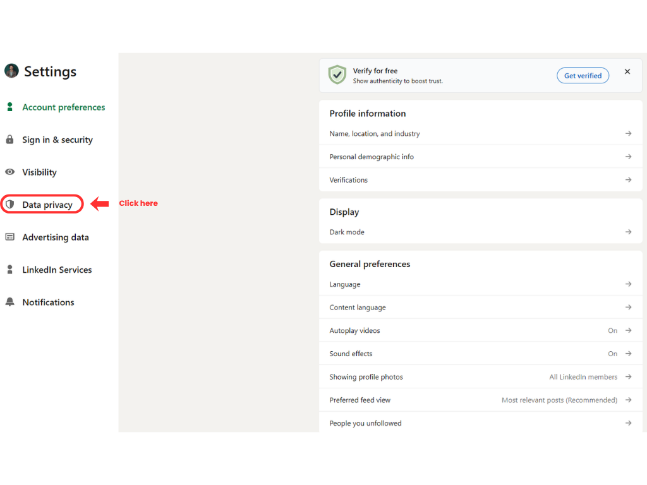Screen dimensions: 647x485
Task: Click 'All LinkedIn members' value
Action: (x=583, y=377)
